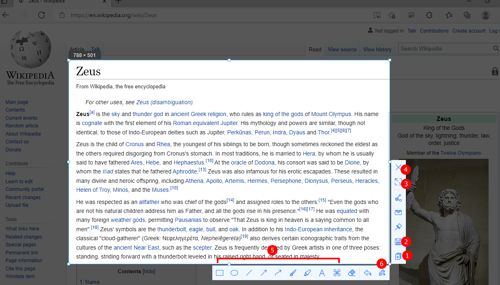Choose the mosaic blur tool

coord(337,273)
